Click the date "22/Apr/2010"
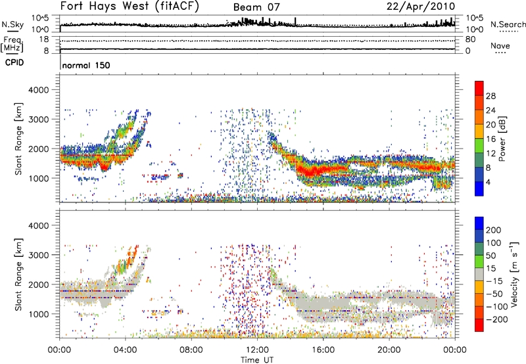 point(421,7)
